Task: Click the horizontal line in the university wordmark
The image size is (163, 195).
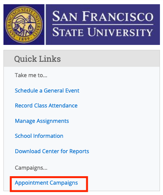Action: pos(103,24)
